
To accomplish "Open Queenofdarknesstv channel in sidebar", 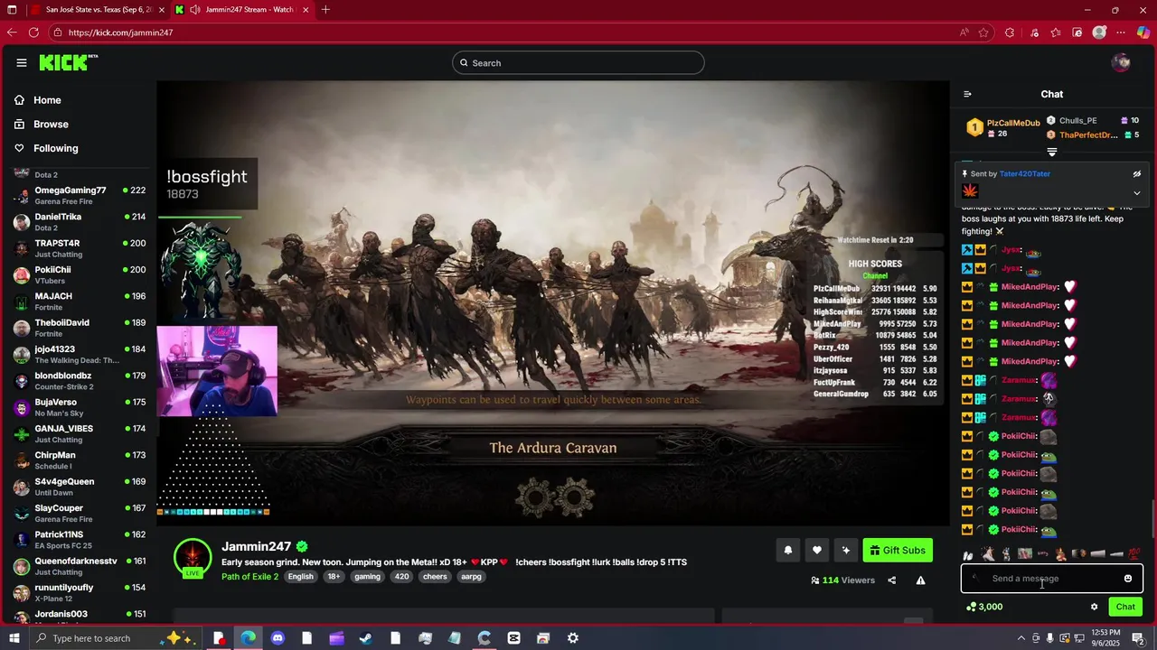I will coord(80,566).
